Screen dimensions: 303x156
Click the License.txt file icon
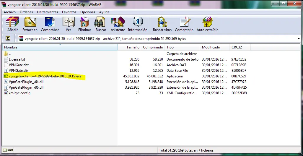[6, 59]
